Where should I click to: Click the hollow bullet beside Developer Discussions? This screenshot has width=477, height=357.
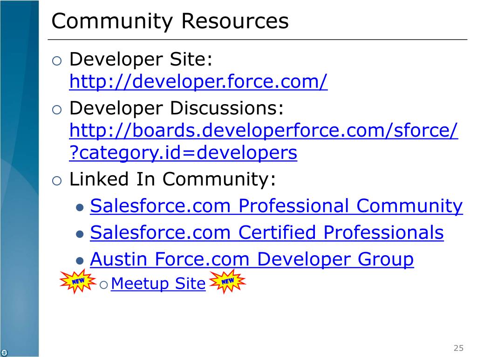click(57, 110)
